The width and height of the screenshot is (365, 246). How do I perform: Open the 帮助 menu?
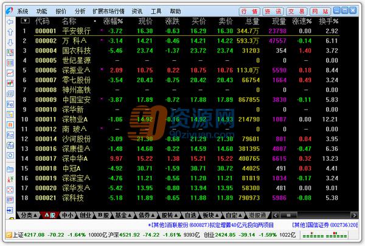click(x=175, y=12)
